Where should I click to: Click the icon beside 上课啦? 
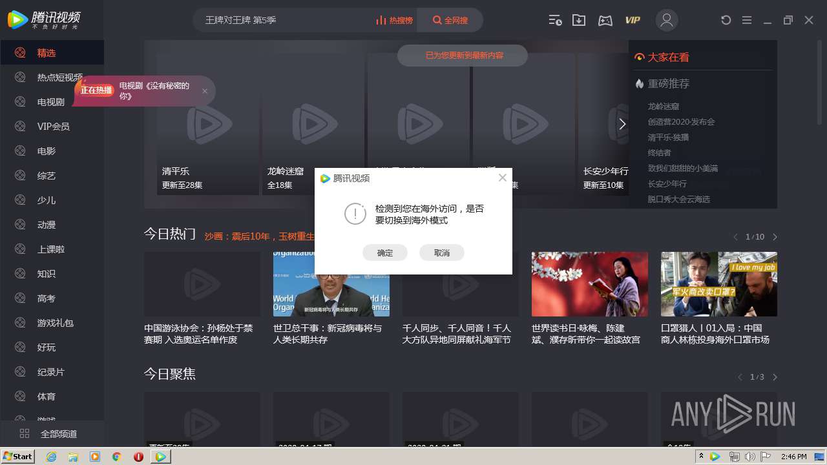click(x=20, y=249)
